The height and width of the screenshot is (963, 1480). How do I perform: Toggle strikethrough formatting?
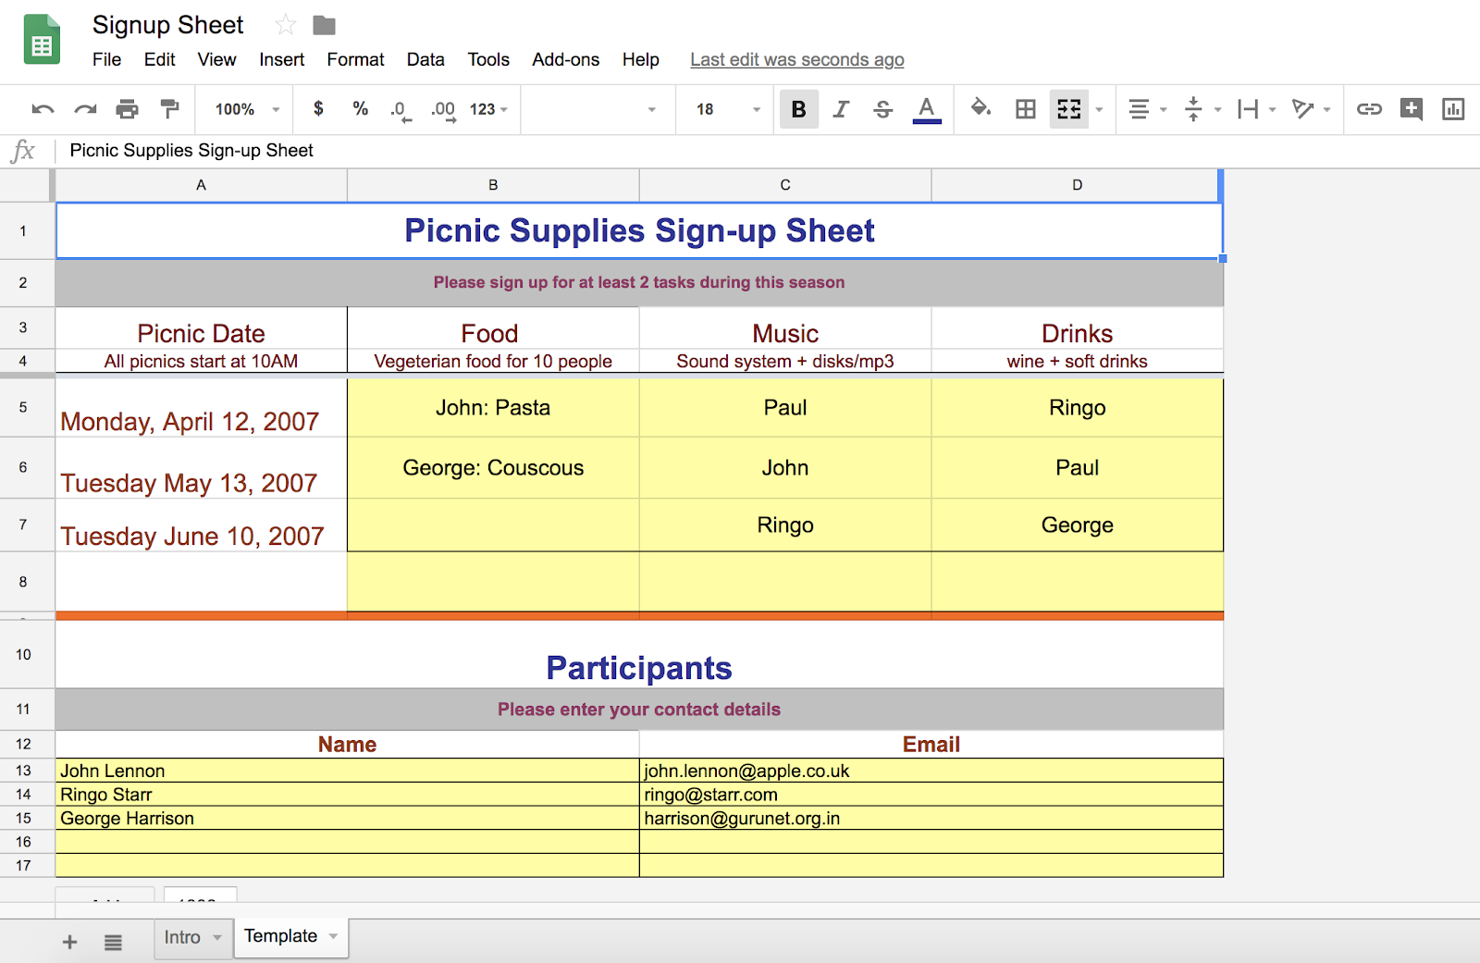[x=882, y=109]
